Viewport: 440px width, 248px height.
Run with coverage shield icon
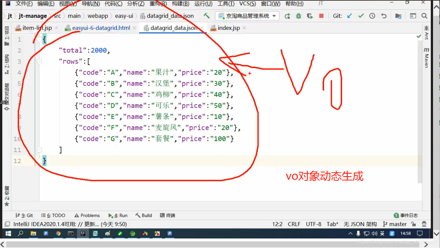point(310,16)
